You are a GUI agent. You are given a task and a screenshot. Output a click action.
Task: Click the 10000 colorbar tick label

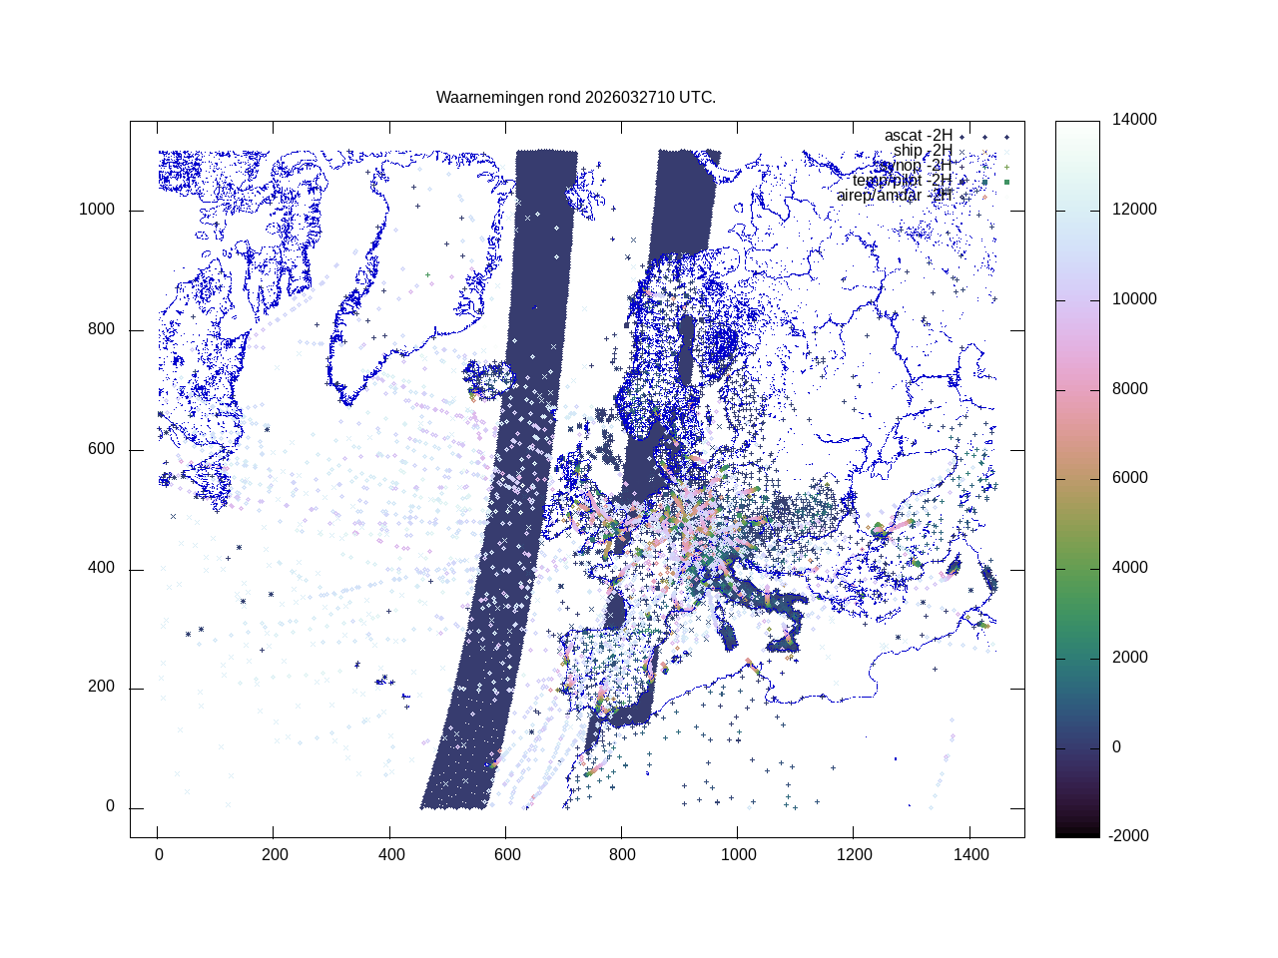(1134, 299)
